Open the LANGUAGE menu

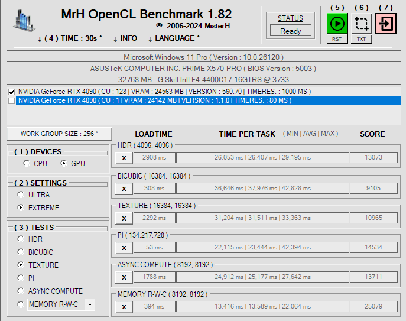(x=174, y=38)
